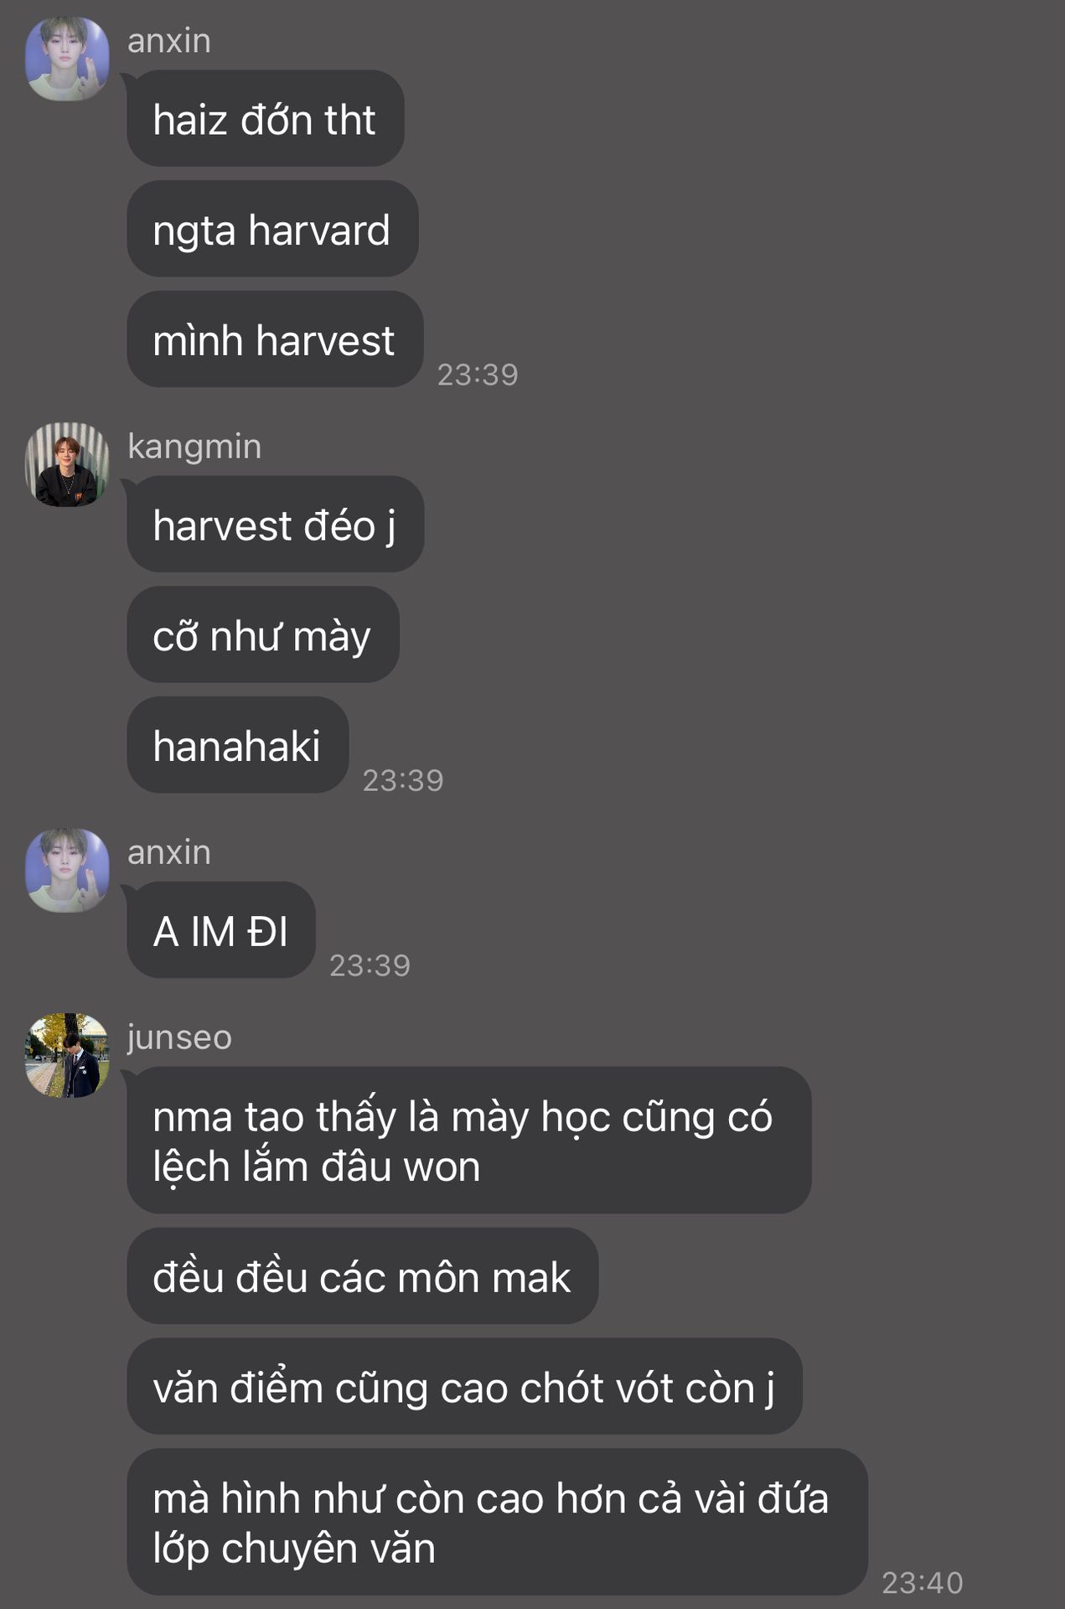The image size is (1065, 1609).
Task: Select the "văn điểm cũng cao" message
Action: [x=465, y=1387]
